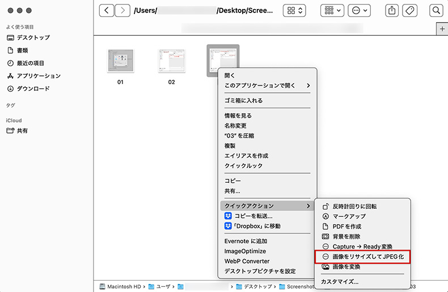The image size is (448, 292).
Task: Choose 名称変更 menu entry
Action: (x=268, y=126)
